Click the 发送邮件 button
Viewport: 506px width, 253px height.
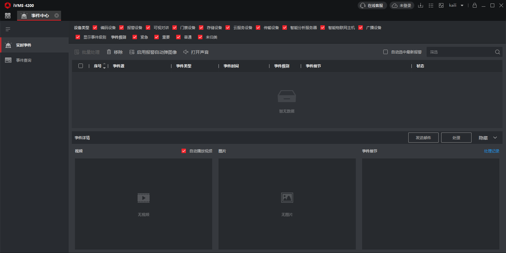click(423, 138)
